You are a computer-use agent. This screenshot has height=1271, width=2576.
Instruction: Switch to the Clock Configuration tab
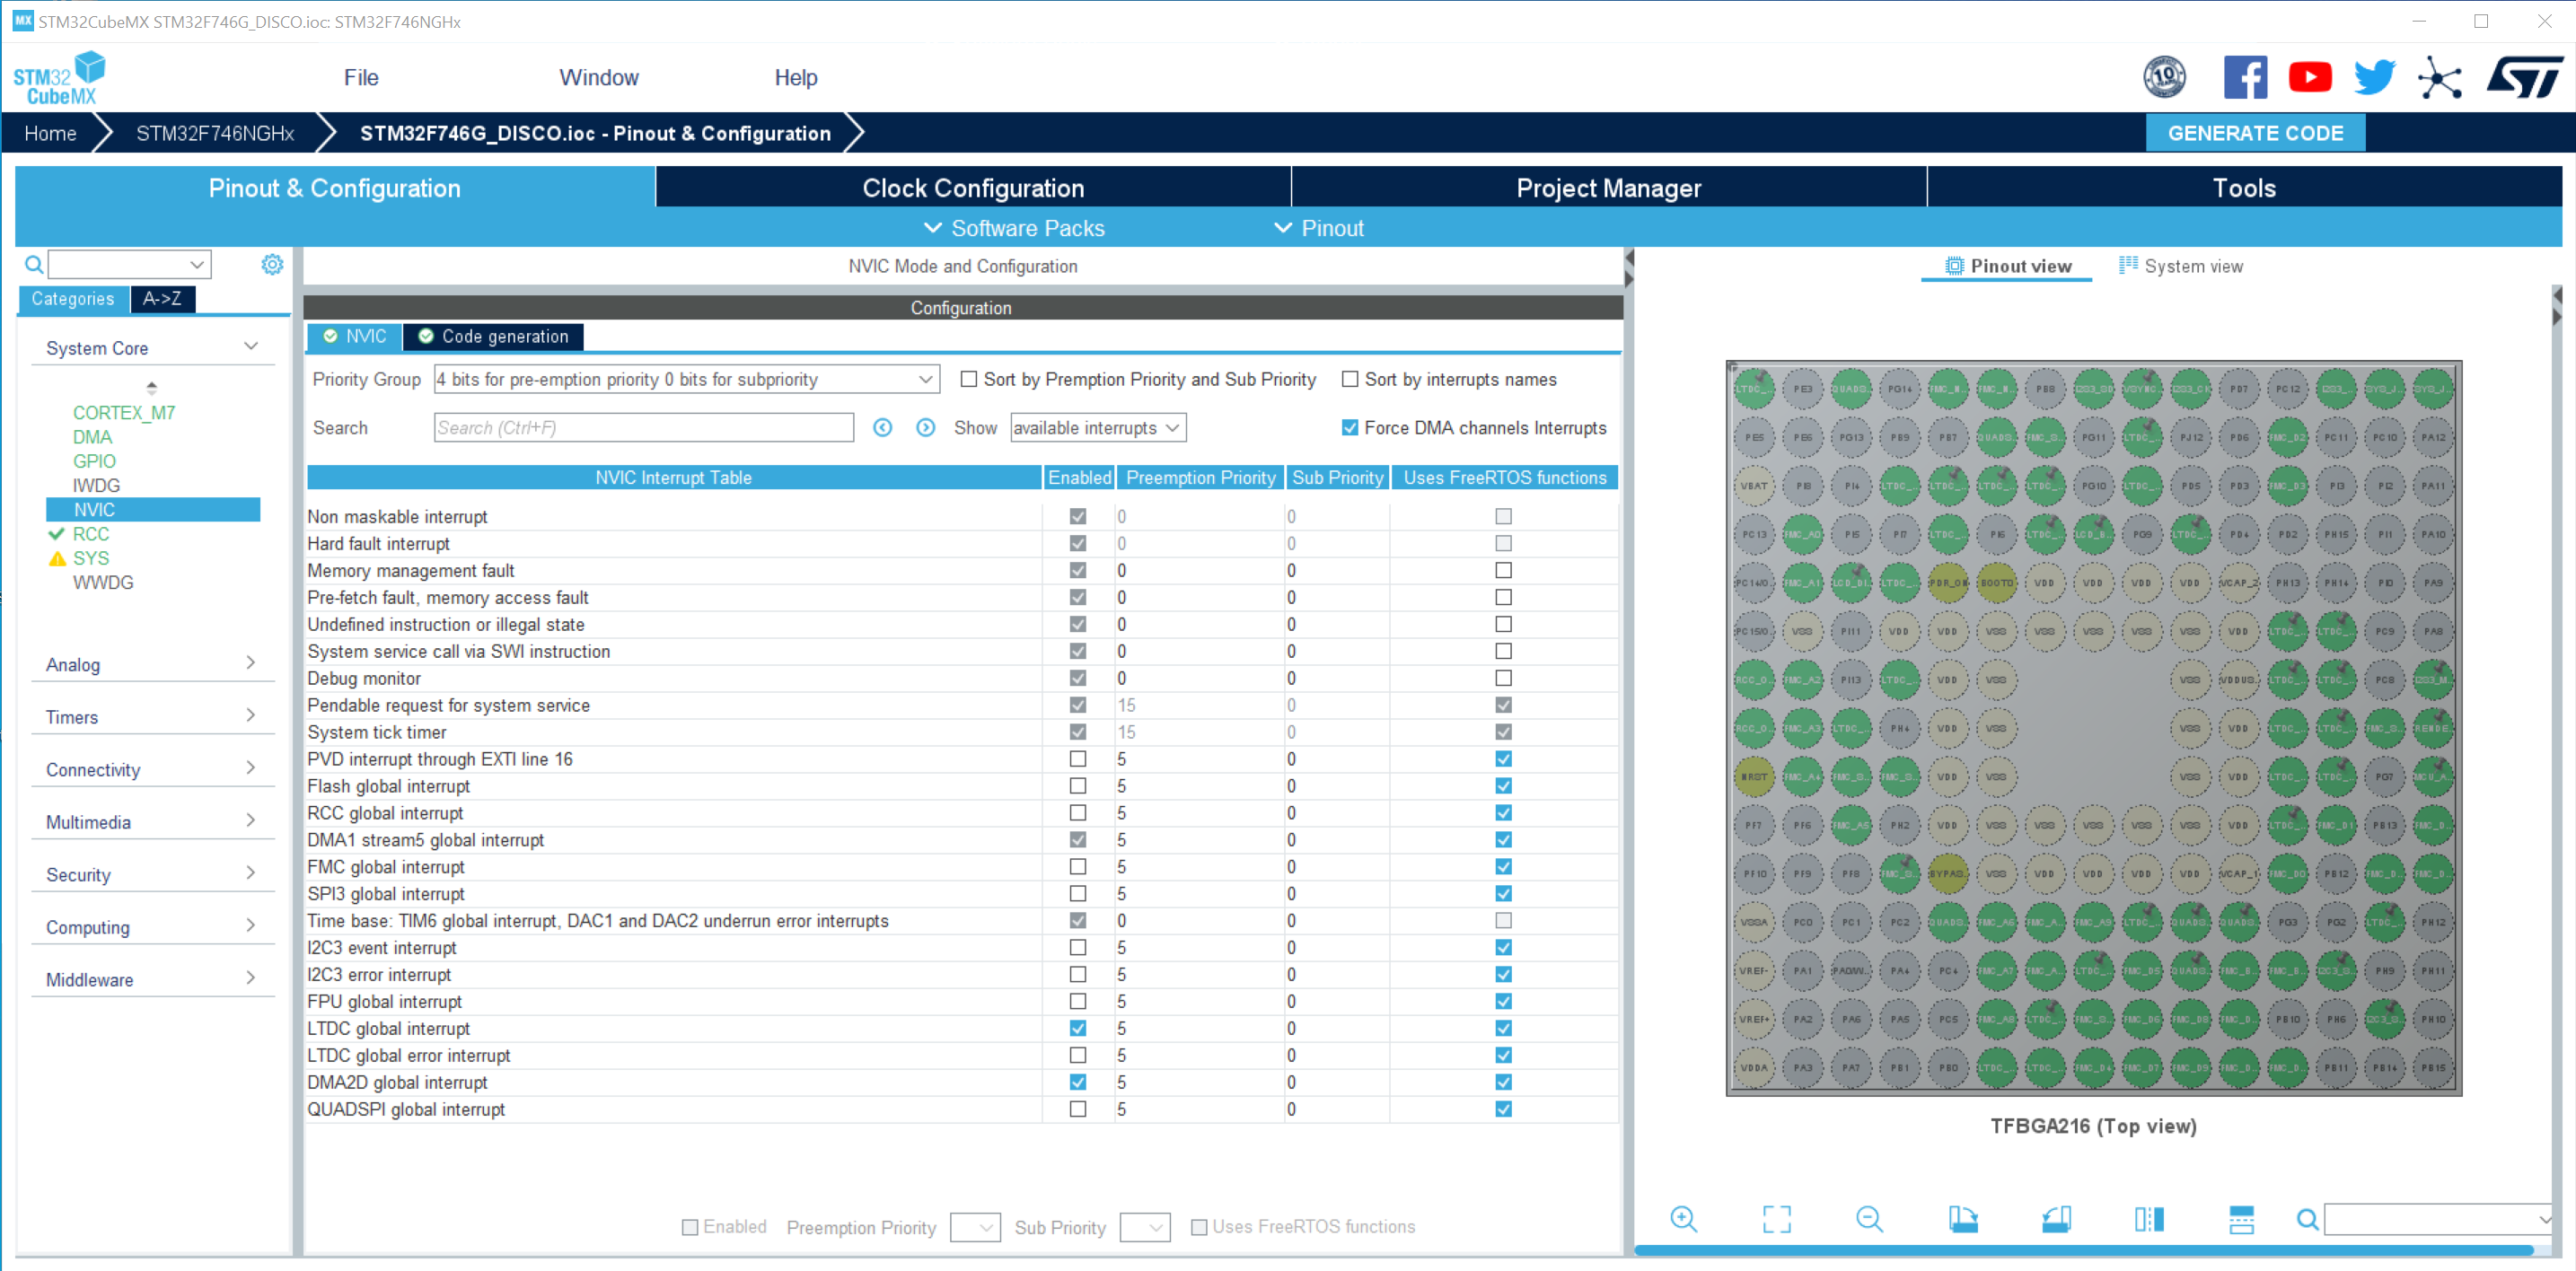[x=972, y=188]
